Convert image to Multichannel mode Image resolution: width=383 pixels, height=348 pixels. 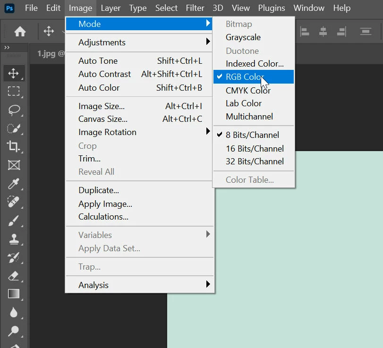pyautogui.click(x=254, y=117)
